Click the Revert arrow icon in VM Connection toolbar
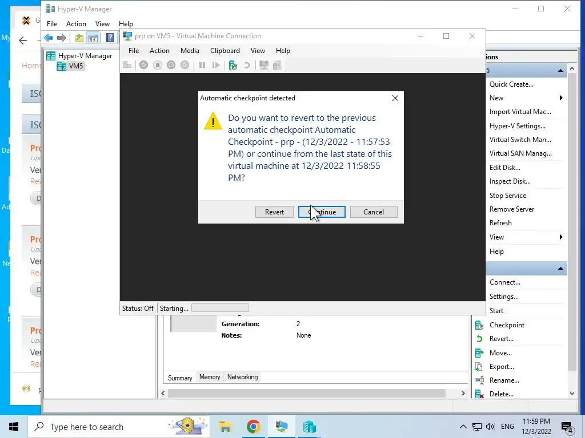This screenshot has width=585, height=438. [x=247, y=65]
